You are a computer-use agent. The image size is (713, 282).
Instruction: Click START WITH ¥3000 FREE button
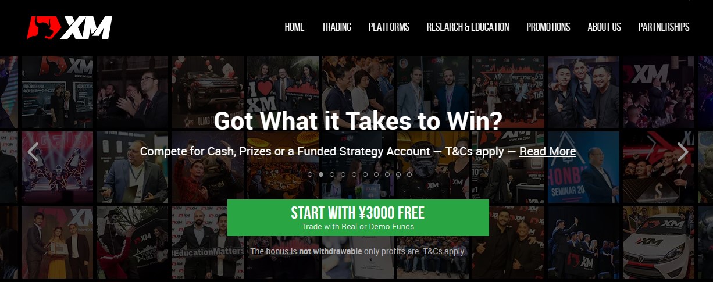358,218
